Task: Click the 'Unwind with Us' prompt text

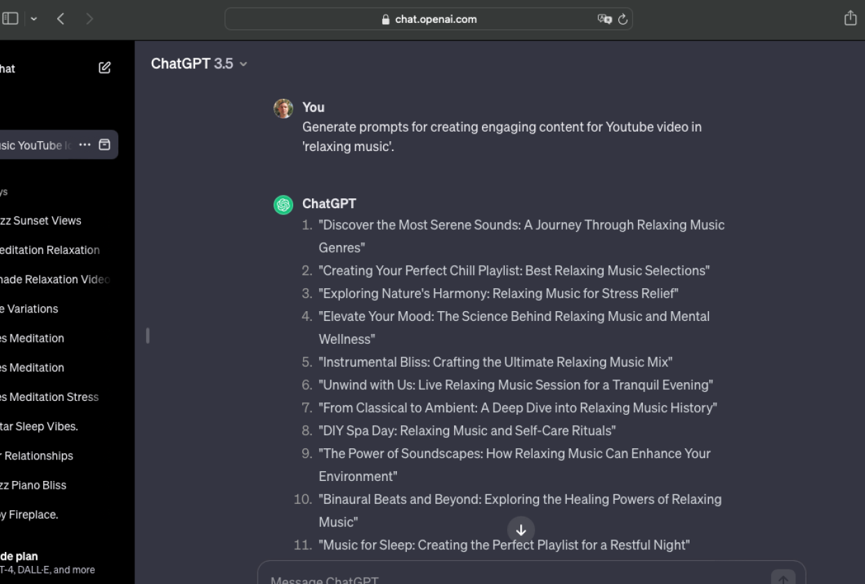Action: (516, 385)
